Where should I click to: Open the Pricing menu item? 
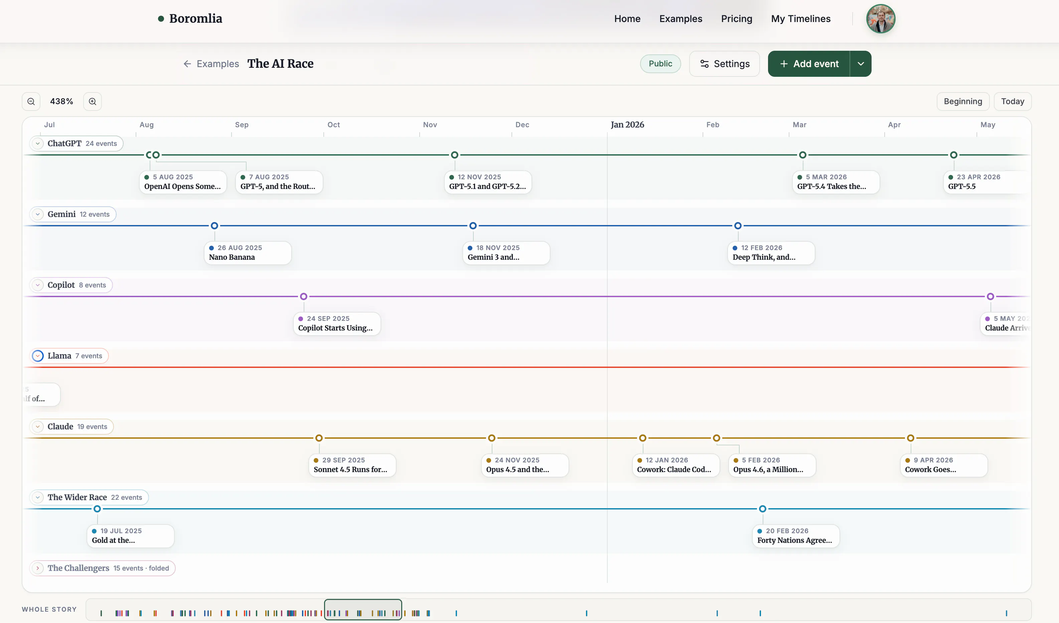[736, 18]
